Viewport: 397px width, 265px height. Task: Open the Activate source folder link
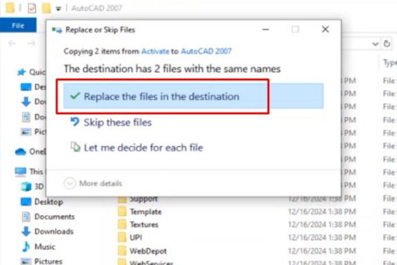coord(155,52)
